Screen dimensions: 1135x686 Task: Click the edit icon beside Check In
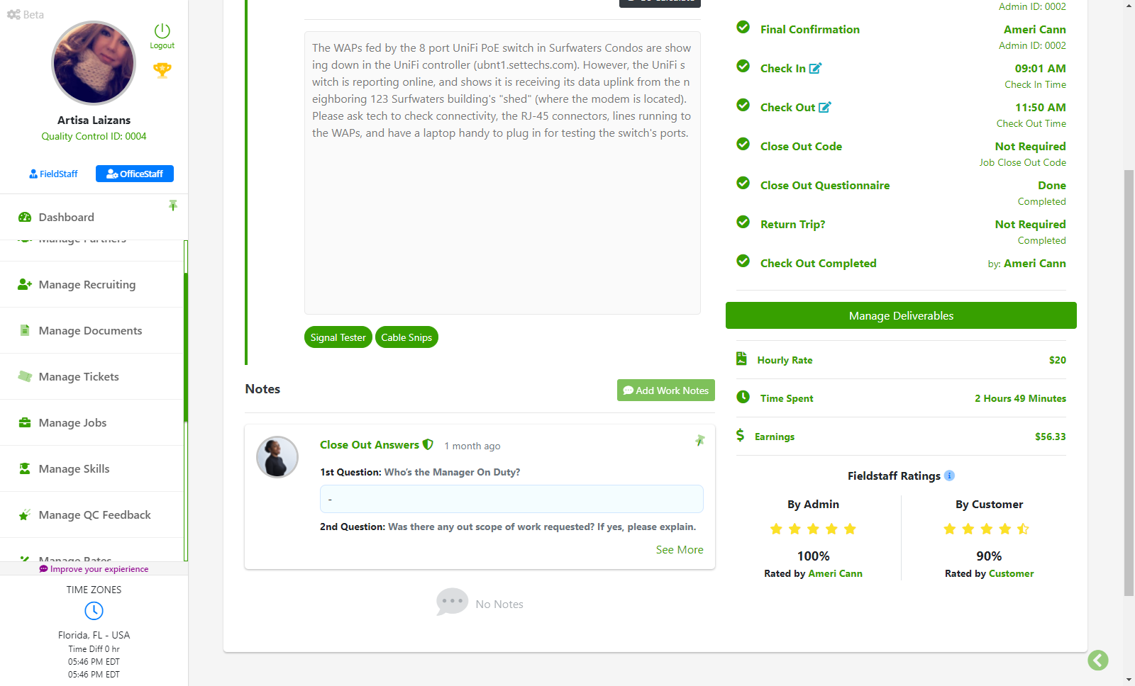coord(815,69)
